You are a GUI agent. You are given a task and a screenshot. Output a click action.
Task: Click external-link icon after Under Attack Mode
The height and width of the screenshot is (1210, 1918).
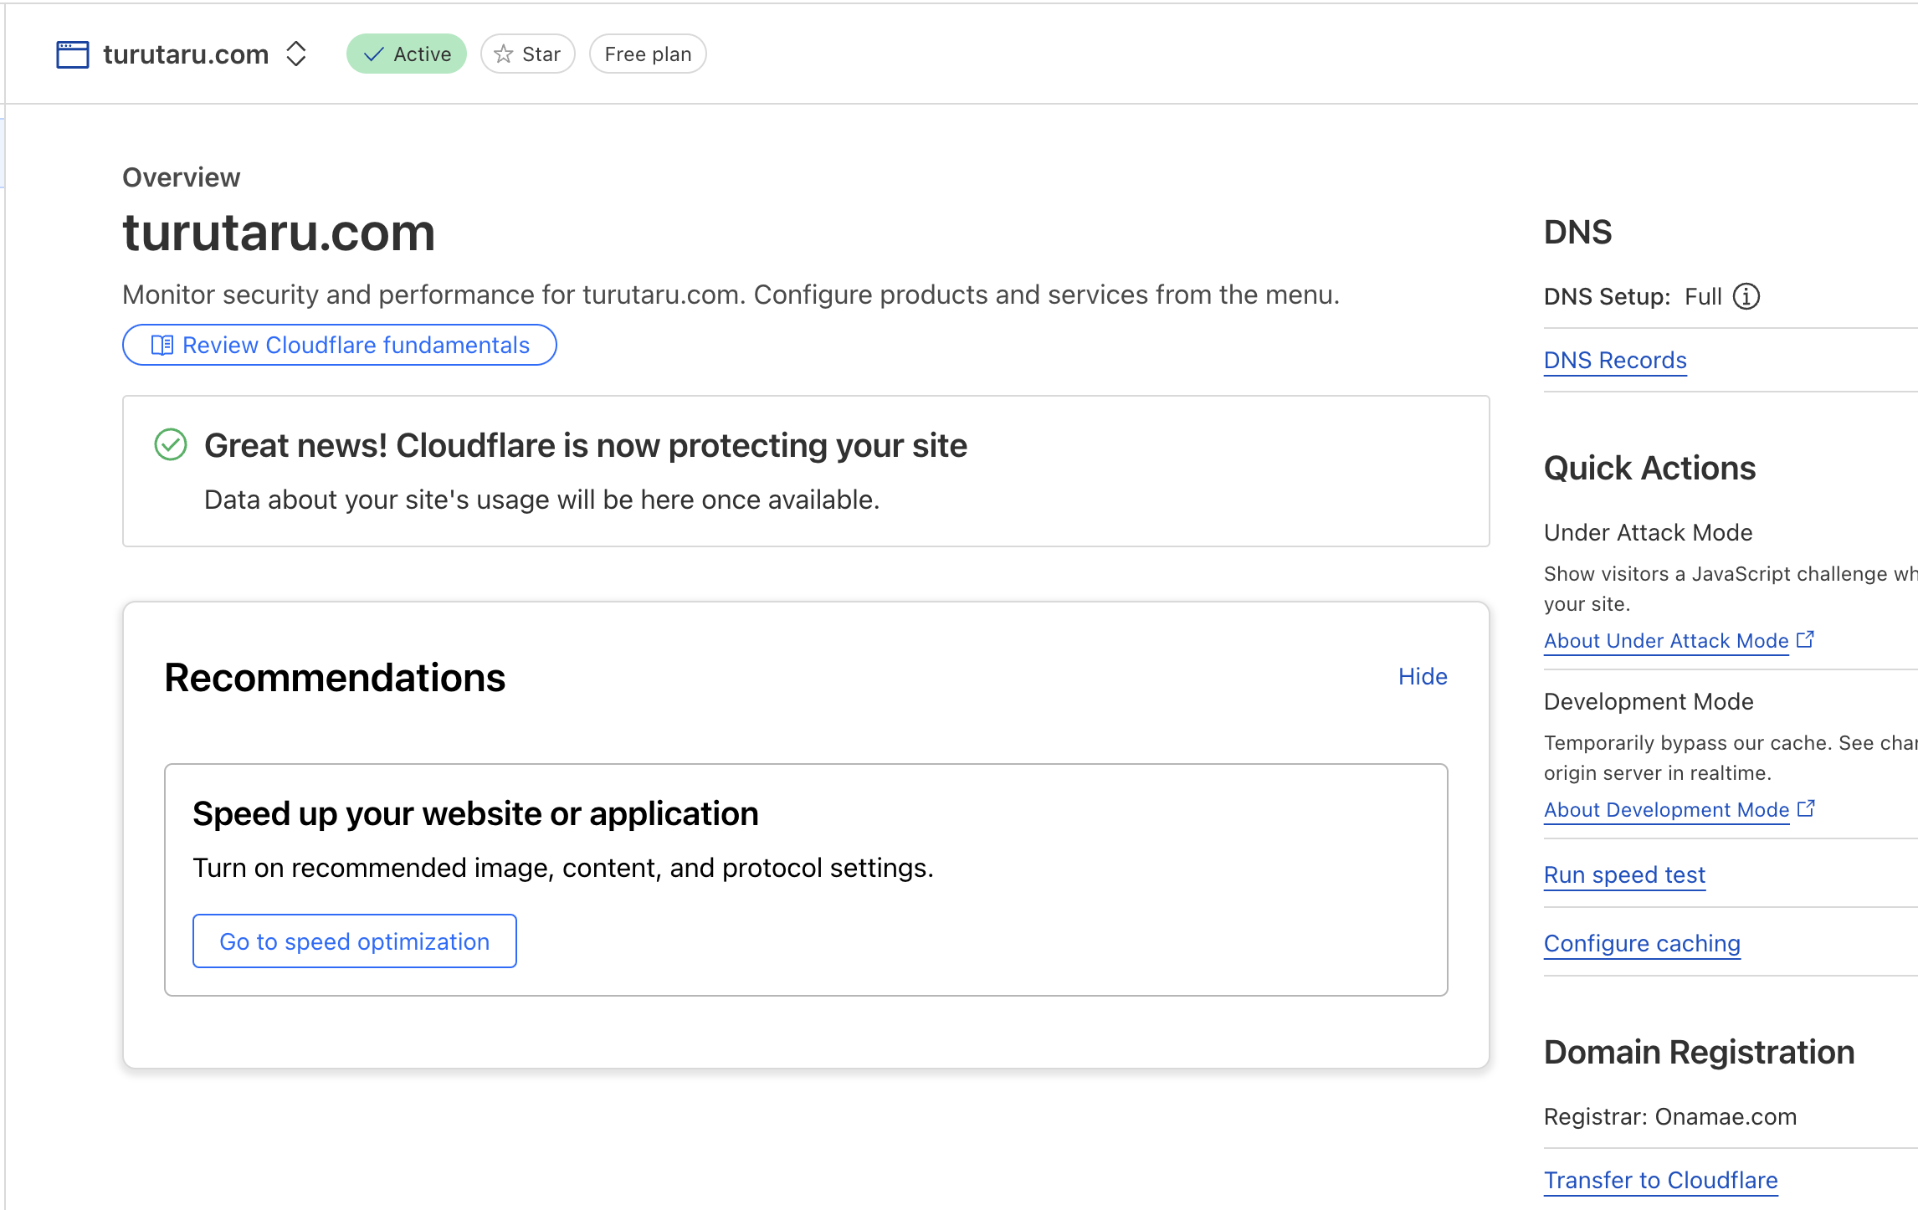(1806, 639)
